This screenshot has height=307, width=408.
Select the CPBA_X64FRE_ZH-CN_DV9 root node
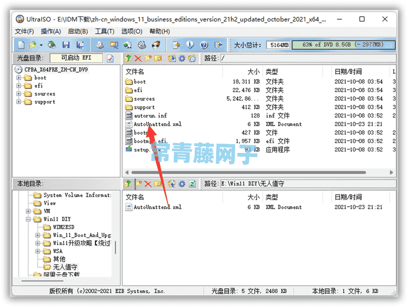(56, 69)
